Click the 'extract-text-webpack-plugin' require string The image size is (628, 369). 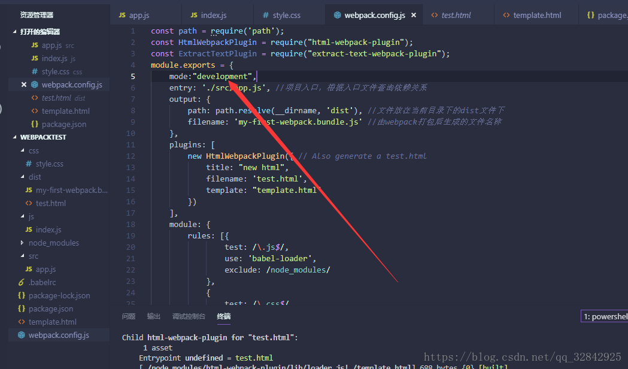pos(376,54)
